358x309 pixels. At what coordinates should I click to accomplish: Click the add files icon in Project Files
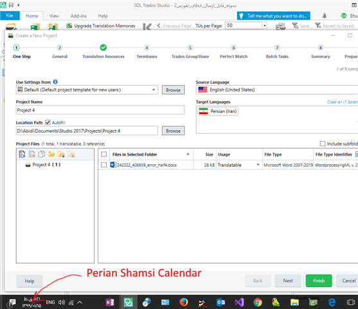(x=22, y=154)
